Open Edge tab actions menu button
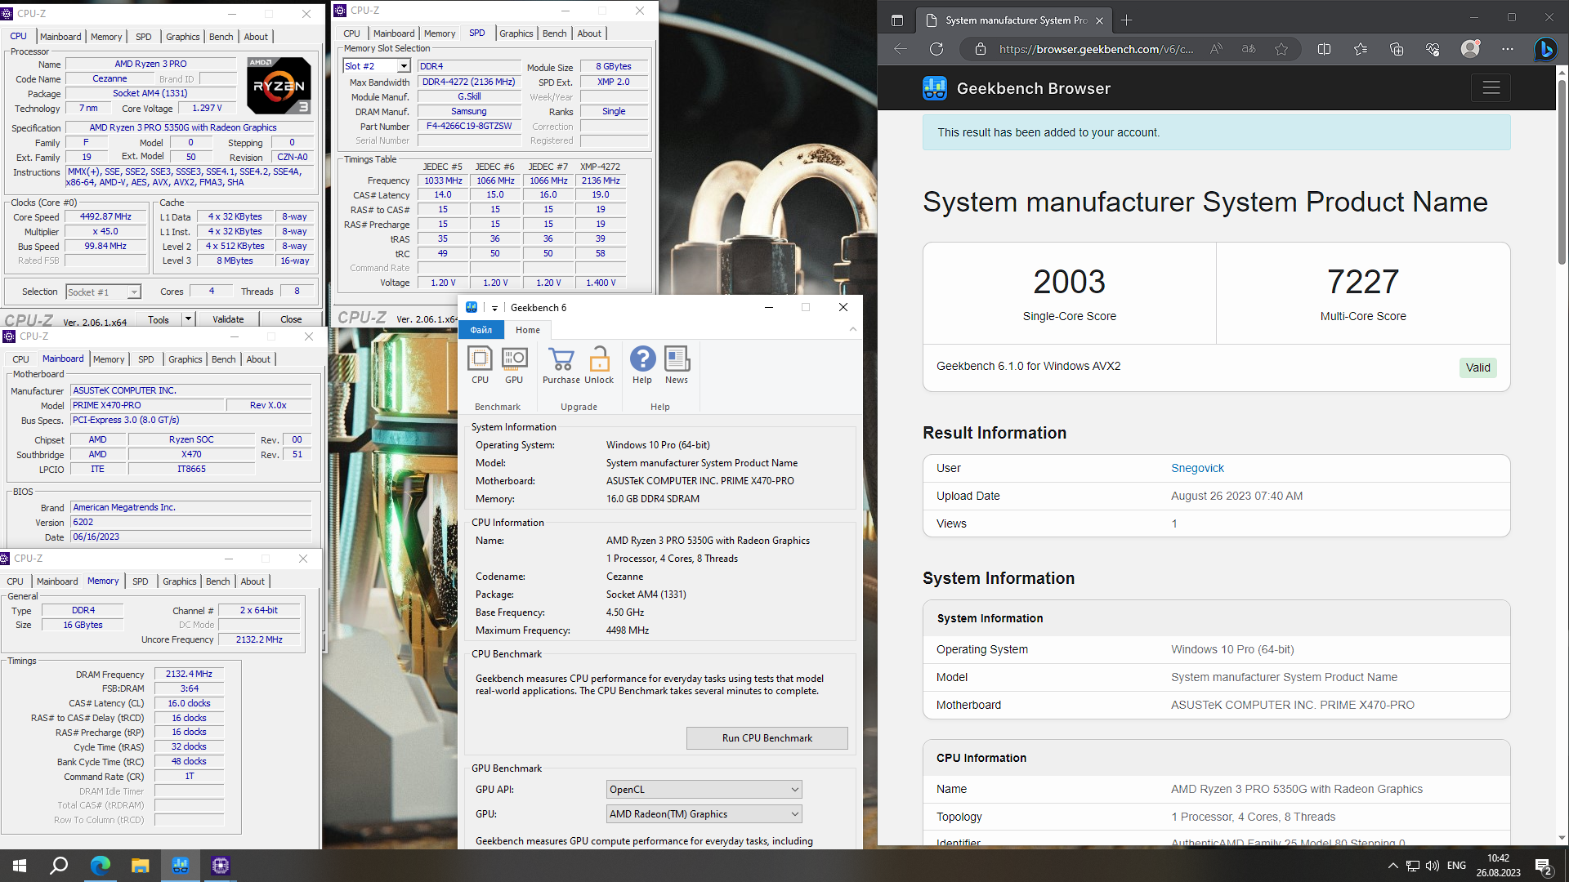This screenshot has height=882, width=1569. click(x=896, y=20)
